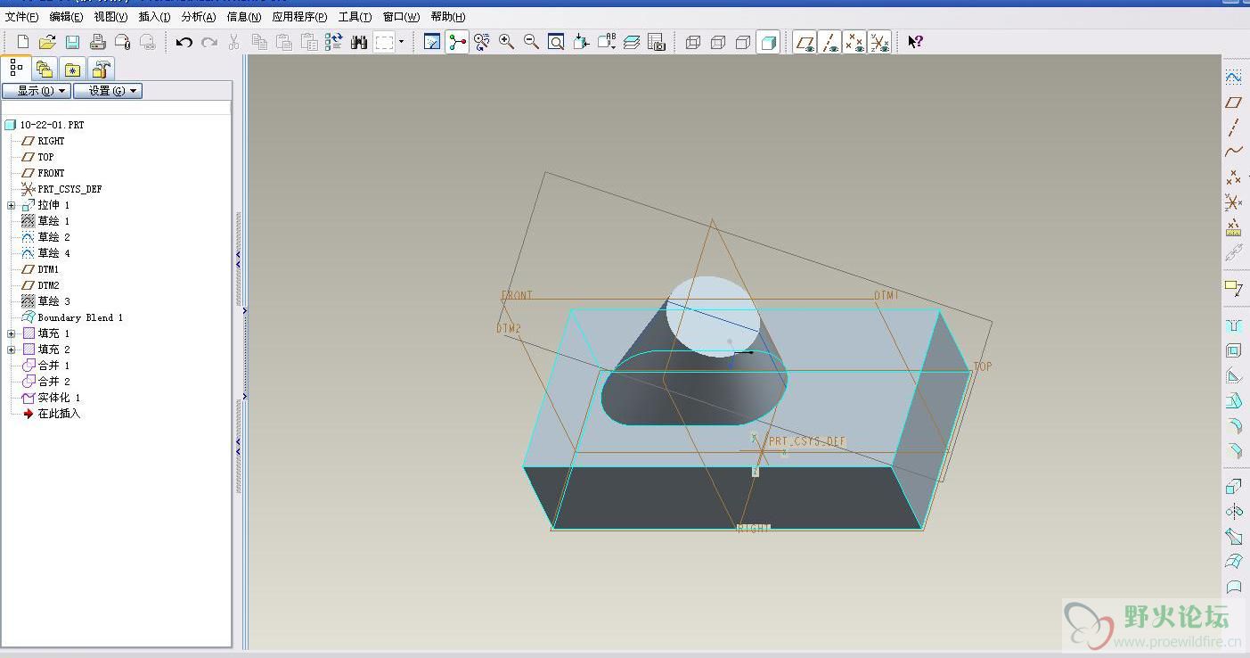Switch to the Folder Browser navigator tab
1250x658 pixels.
(45, 69)
